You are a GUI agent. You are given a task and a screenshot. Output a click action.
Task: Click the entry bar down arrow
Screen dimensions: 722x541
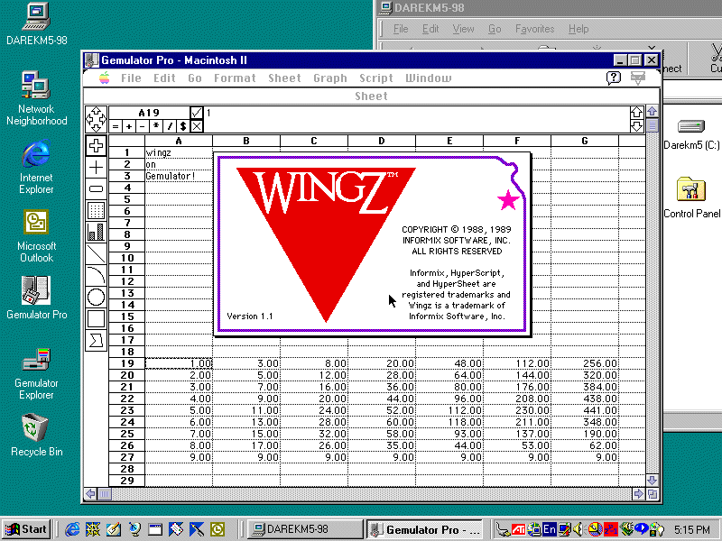tap(637, 126)
